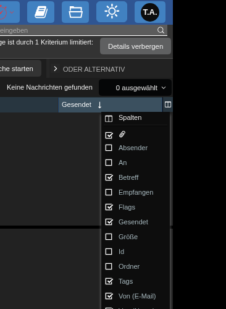Click the paperclip attachment icon
The width and height of the screenshot is (226, 309).
[122, 134]
